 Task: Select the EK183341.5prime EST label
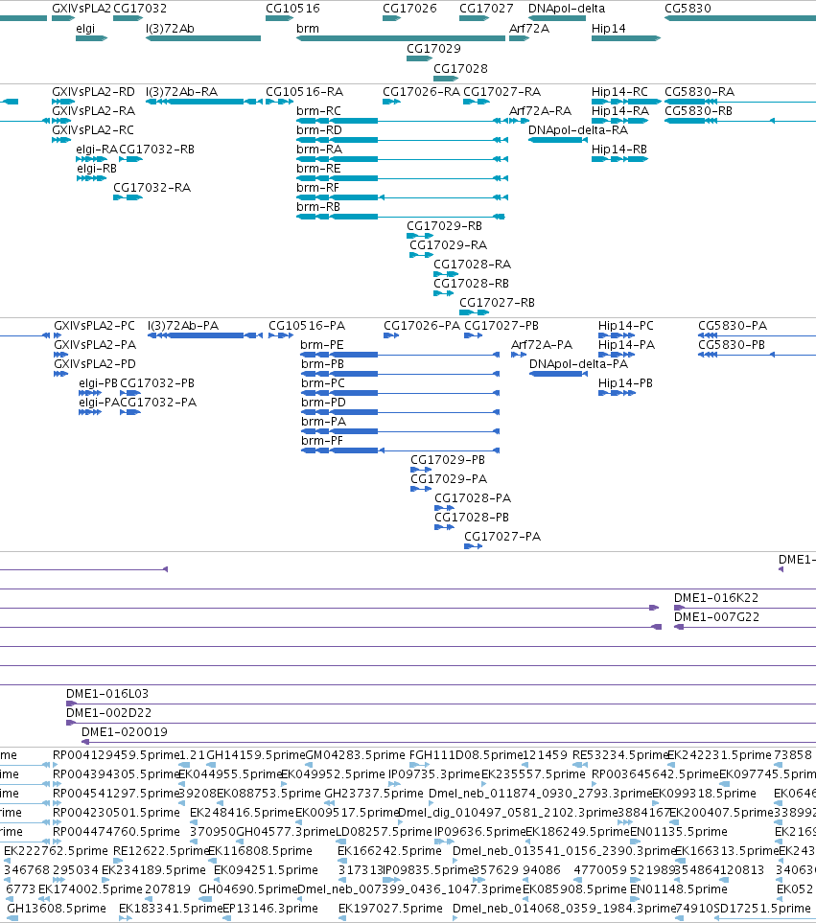pyautogui.click(x=170, y=909)
